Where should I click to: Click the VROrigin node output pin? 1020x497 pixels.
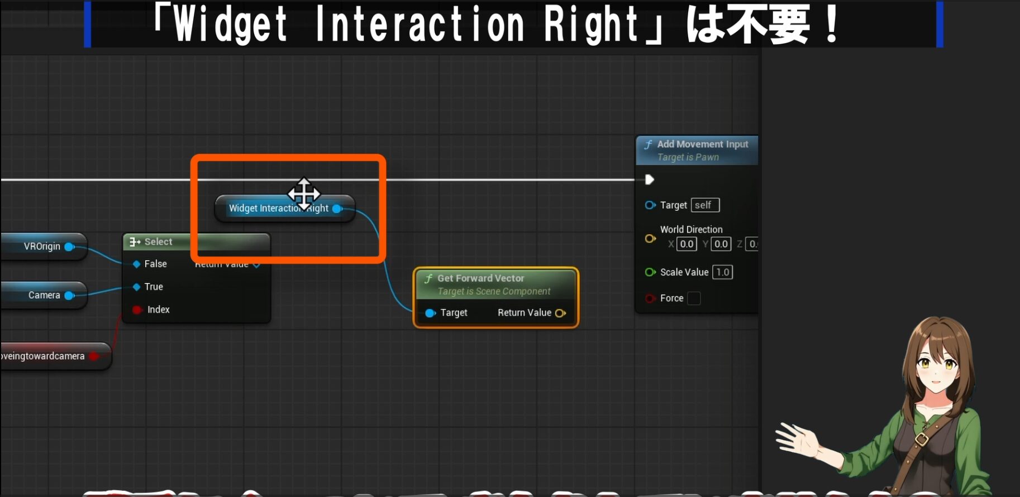(x=69, y=247)
